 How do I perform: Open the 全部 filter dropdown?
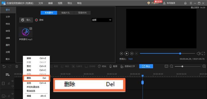(102, 20)
